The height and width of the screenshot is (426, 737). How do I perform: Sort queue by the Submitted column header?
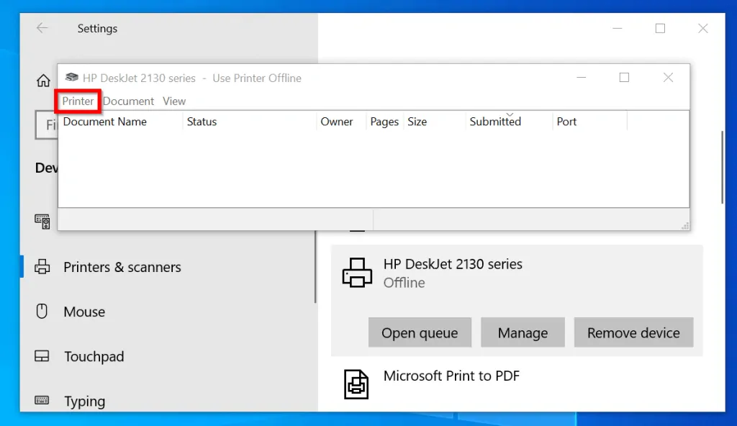tap(495, 122)
